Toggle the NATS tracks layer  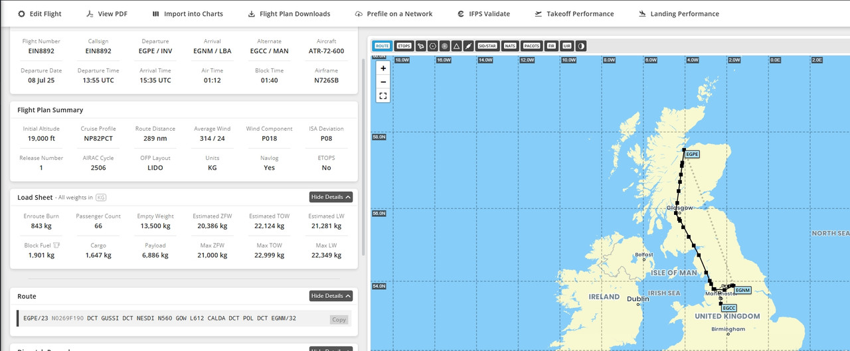click(510, 46)
